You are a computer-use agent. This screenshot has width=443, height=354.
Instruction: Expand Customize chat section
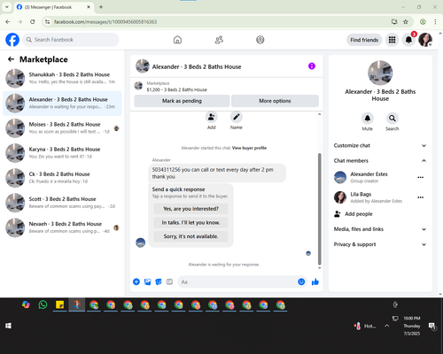[x=380, y=145]
